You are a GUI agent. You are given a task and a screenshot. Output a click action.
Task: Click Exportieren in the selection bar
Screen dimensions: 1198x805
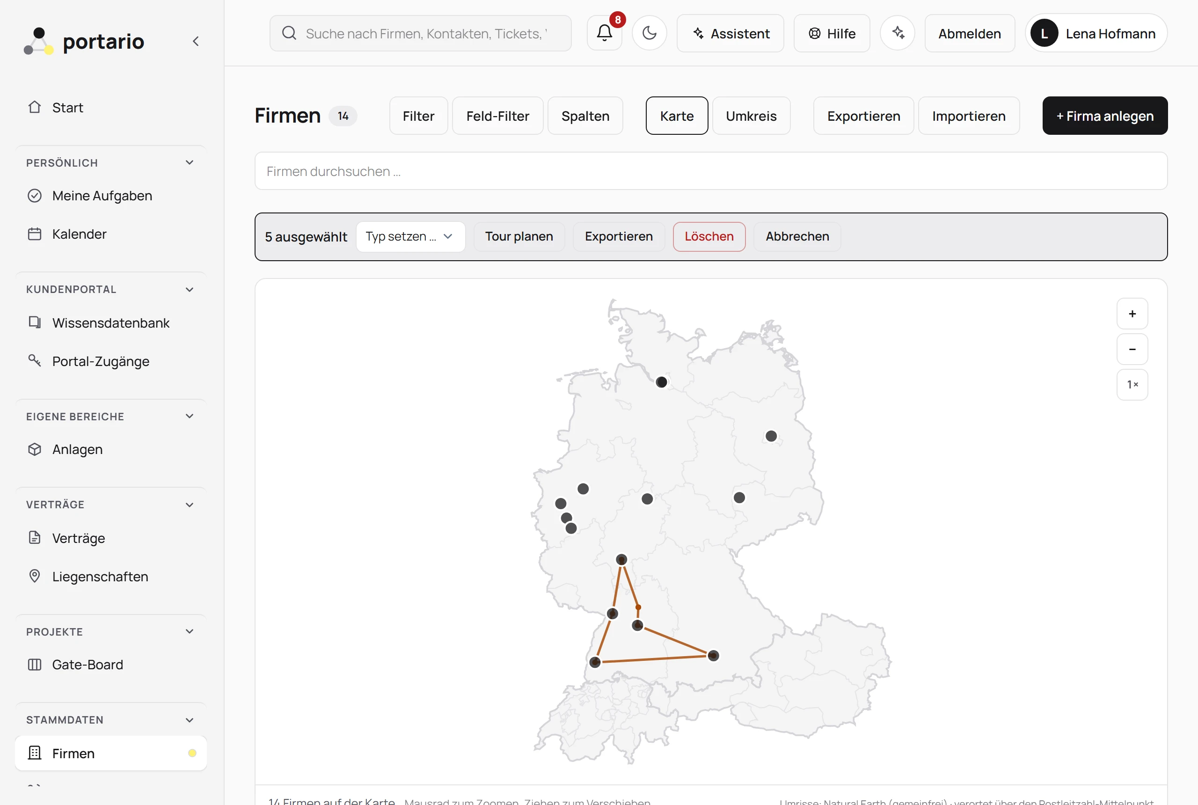[x=619, y=237]
